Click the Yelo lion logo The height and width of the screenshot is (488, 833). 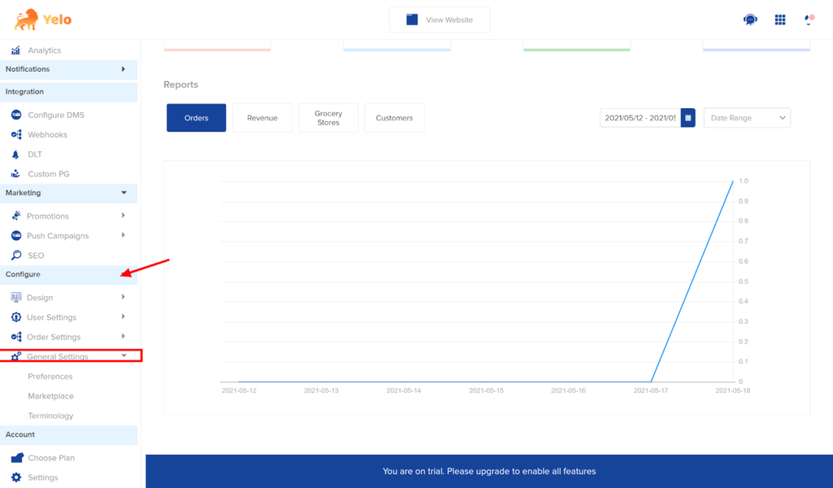click(26, 20)
